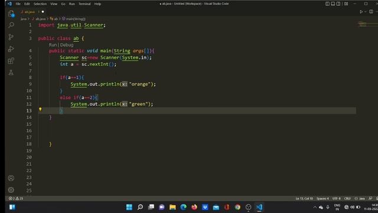Toggle the secondary side bar layout
The width and height of the screenshot is (378, 213).
point(338,4)
